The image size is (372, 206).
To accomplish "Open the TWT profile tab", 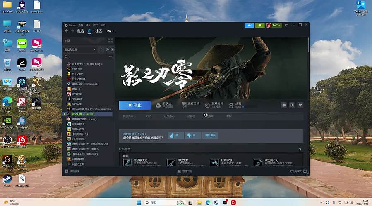I will pos(110,31).
